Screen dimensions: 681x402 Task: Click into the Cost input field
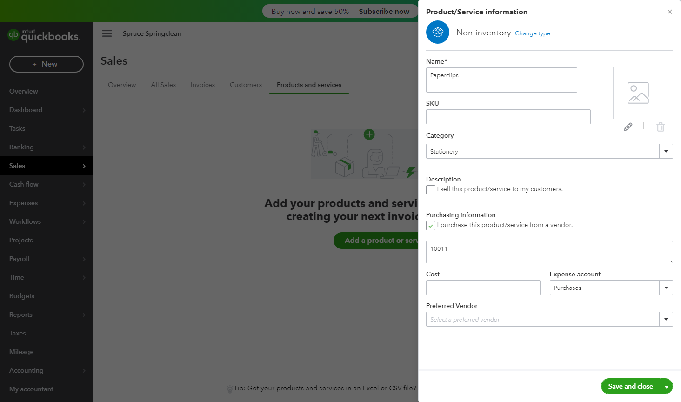pos(483,288)
